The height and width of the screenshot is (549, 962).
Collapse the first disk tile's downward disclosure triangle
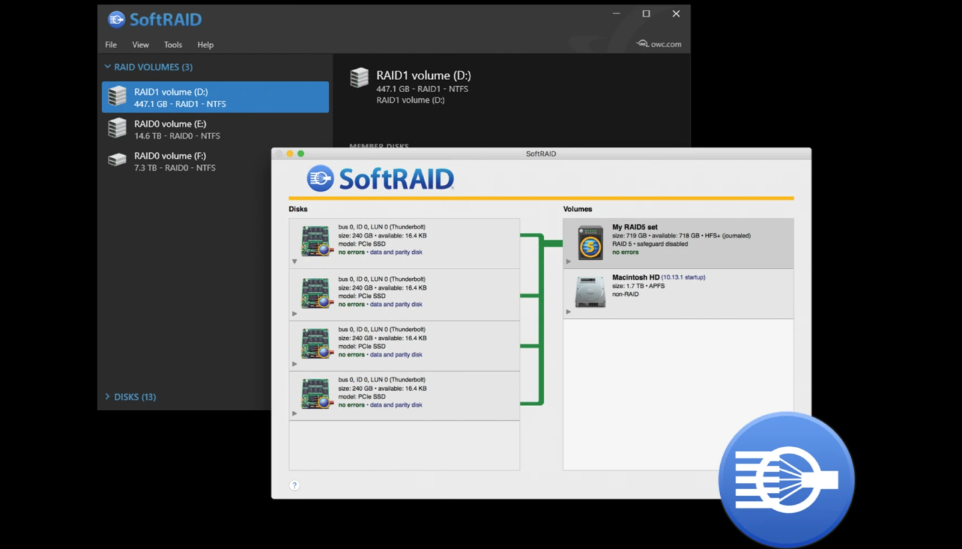(295, 262)
